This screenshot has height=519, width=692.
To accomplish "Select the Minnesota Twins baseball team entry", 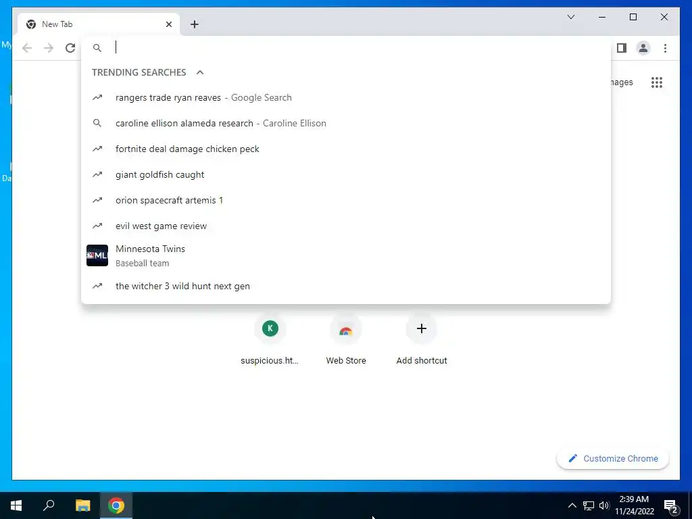I will coord(346,255).
